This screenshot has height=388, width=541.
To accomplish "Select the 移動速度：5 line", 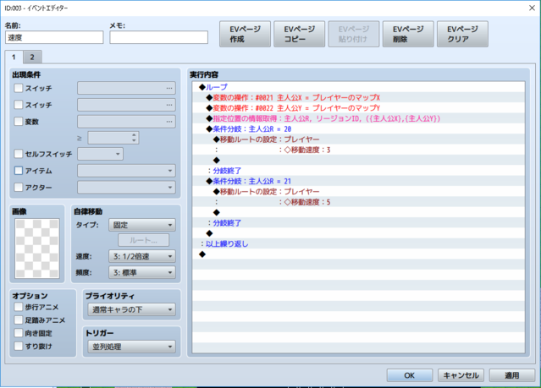I will tap(358, 202).
